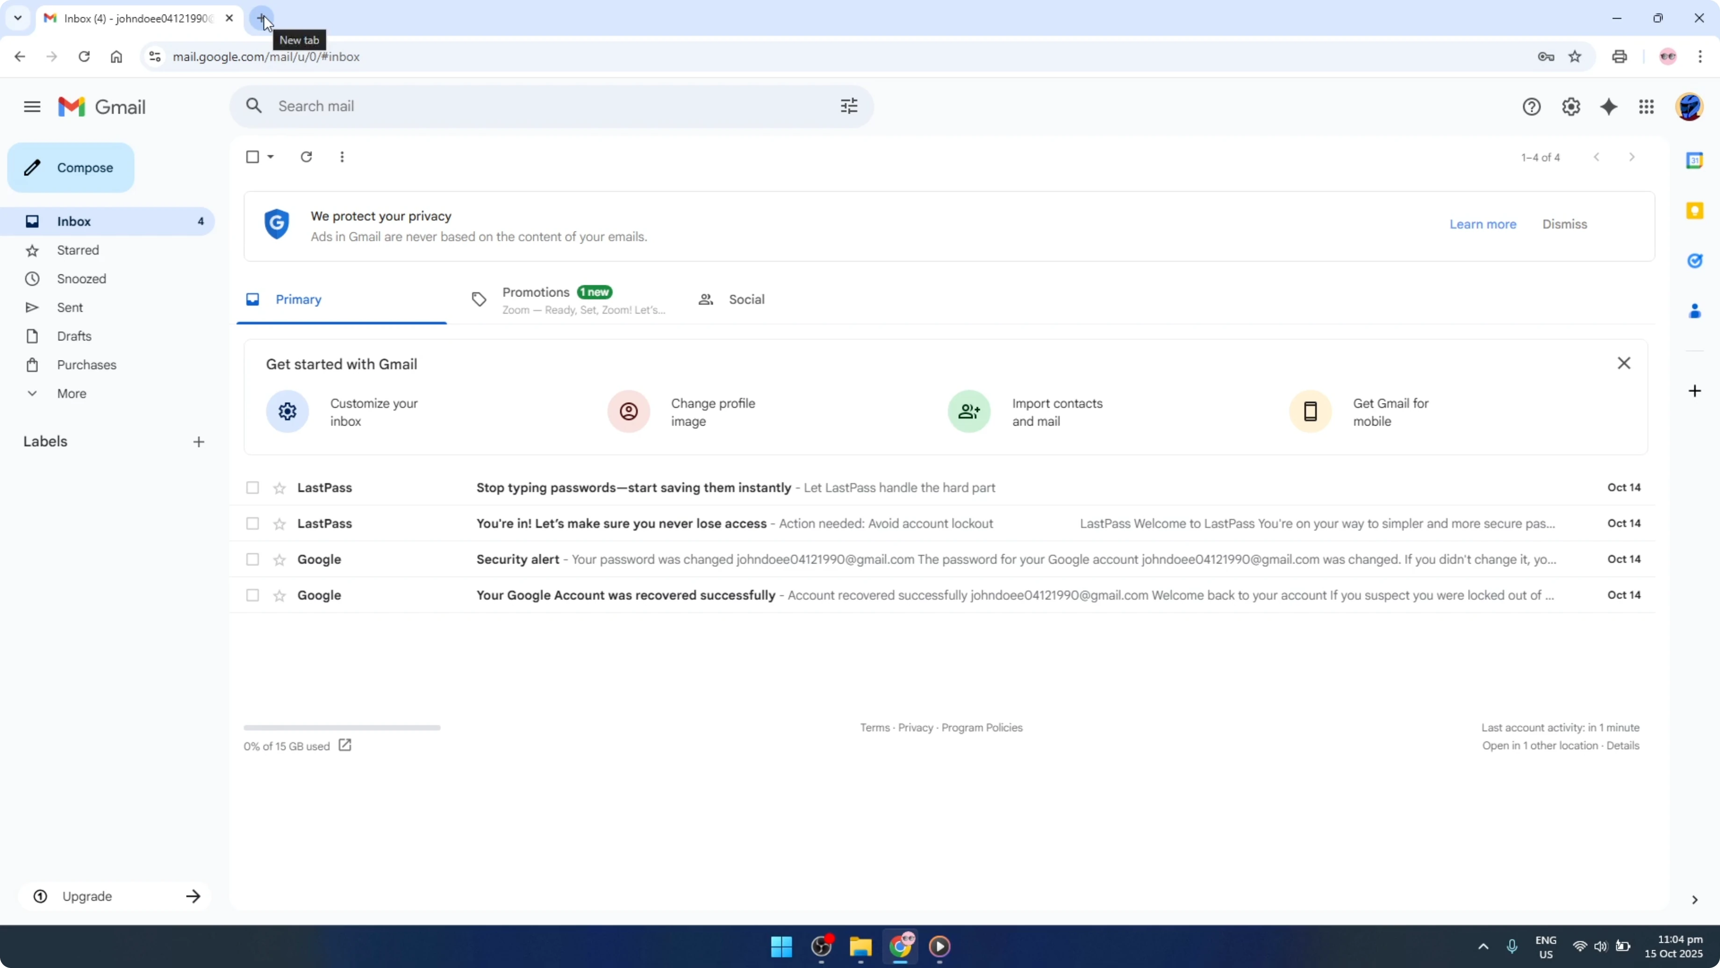
Task: Click Get Gmail for mobile icon
Action: (1310, 412)
